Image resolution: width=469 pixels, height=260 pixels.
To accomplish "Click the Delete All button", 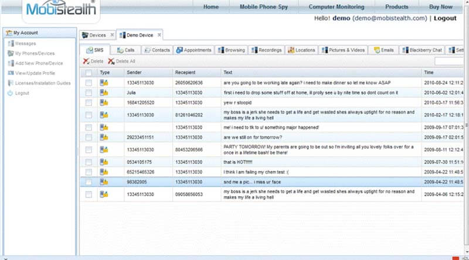I will point(121,61).
